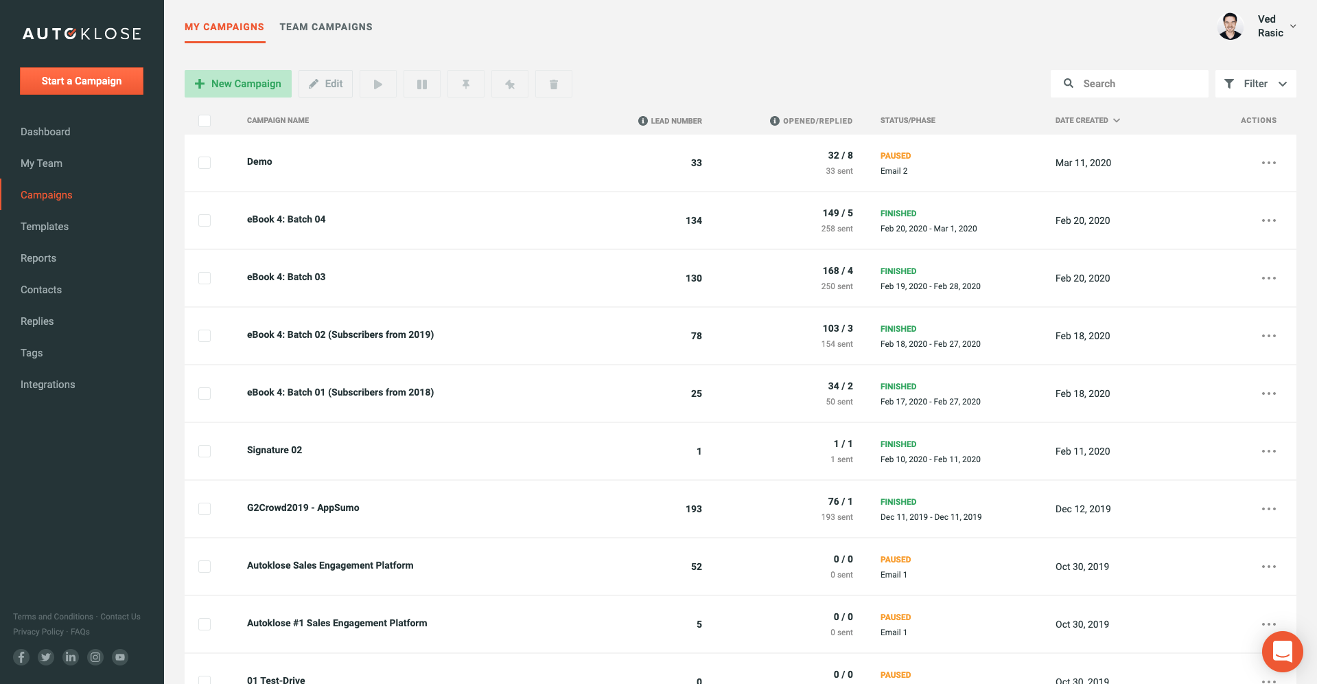Toggle the select-all campaigns checkbox

coord(205,121)
